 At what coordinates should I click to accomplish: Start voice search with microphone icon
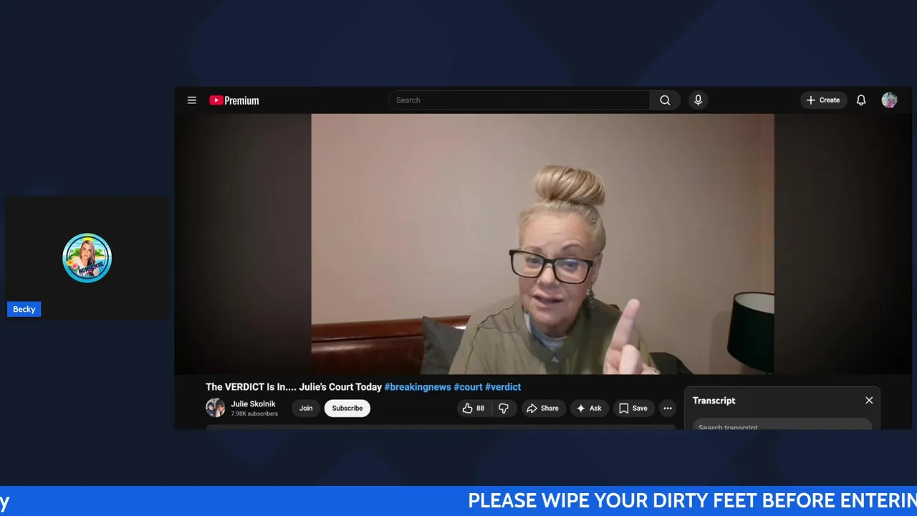click(x=698, y=100)
